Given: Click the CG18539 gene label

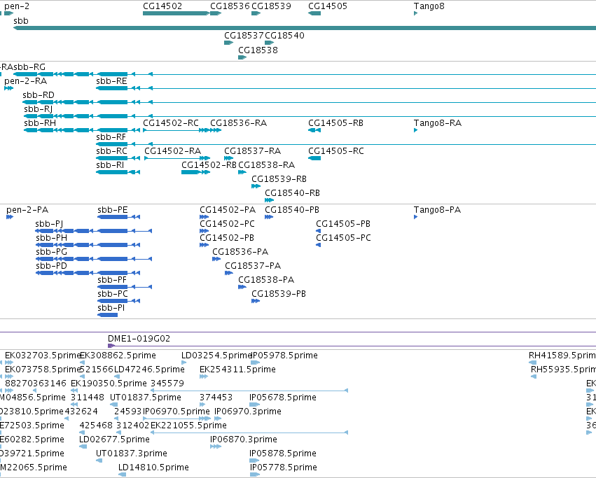Looking at the screenshot, I should (272, 6).
